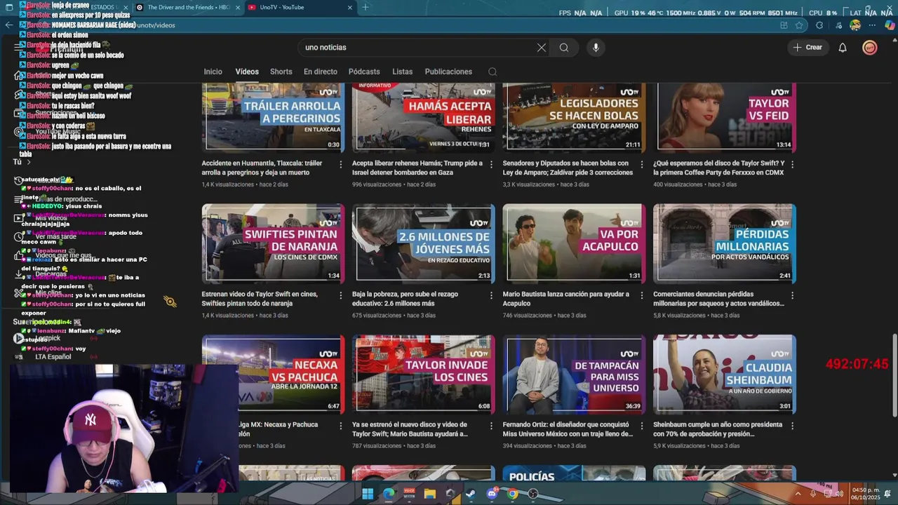Open title 'Estrenan video de Taylor Swift en cines'
This screenshot has height=505, width=898.
click(x=260, y=299)
